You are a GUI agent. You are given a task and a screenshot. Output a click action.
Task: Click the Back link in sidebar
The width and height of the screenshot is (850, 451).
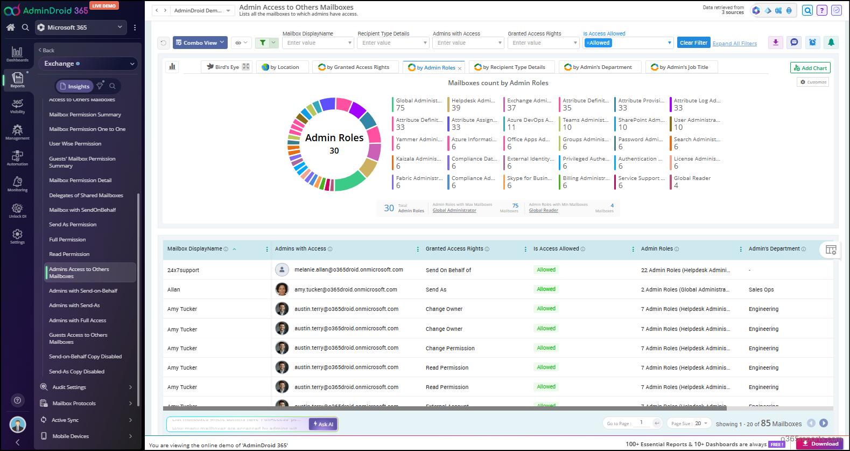[x=46, y=50]
